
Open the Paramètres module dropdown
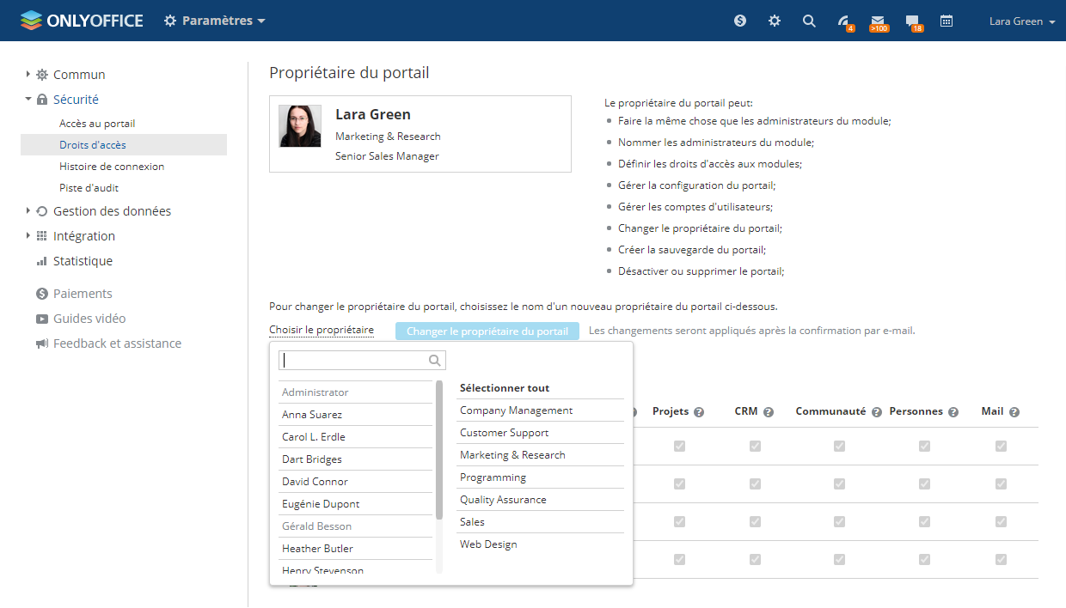click(x=215, y=21)
